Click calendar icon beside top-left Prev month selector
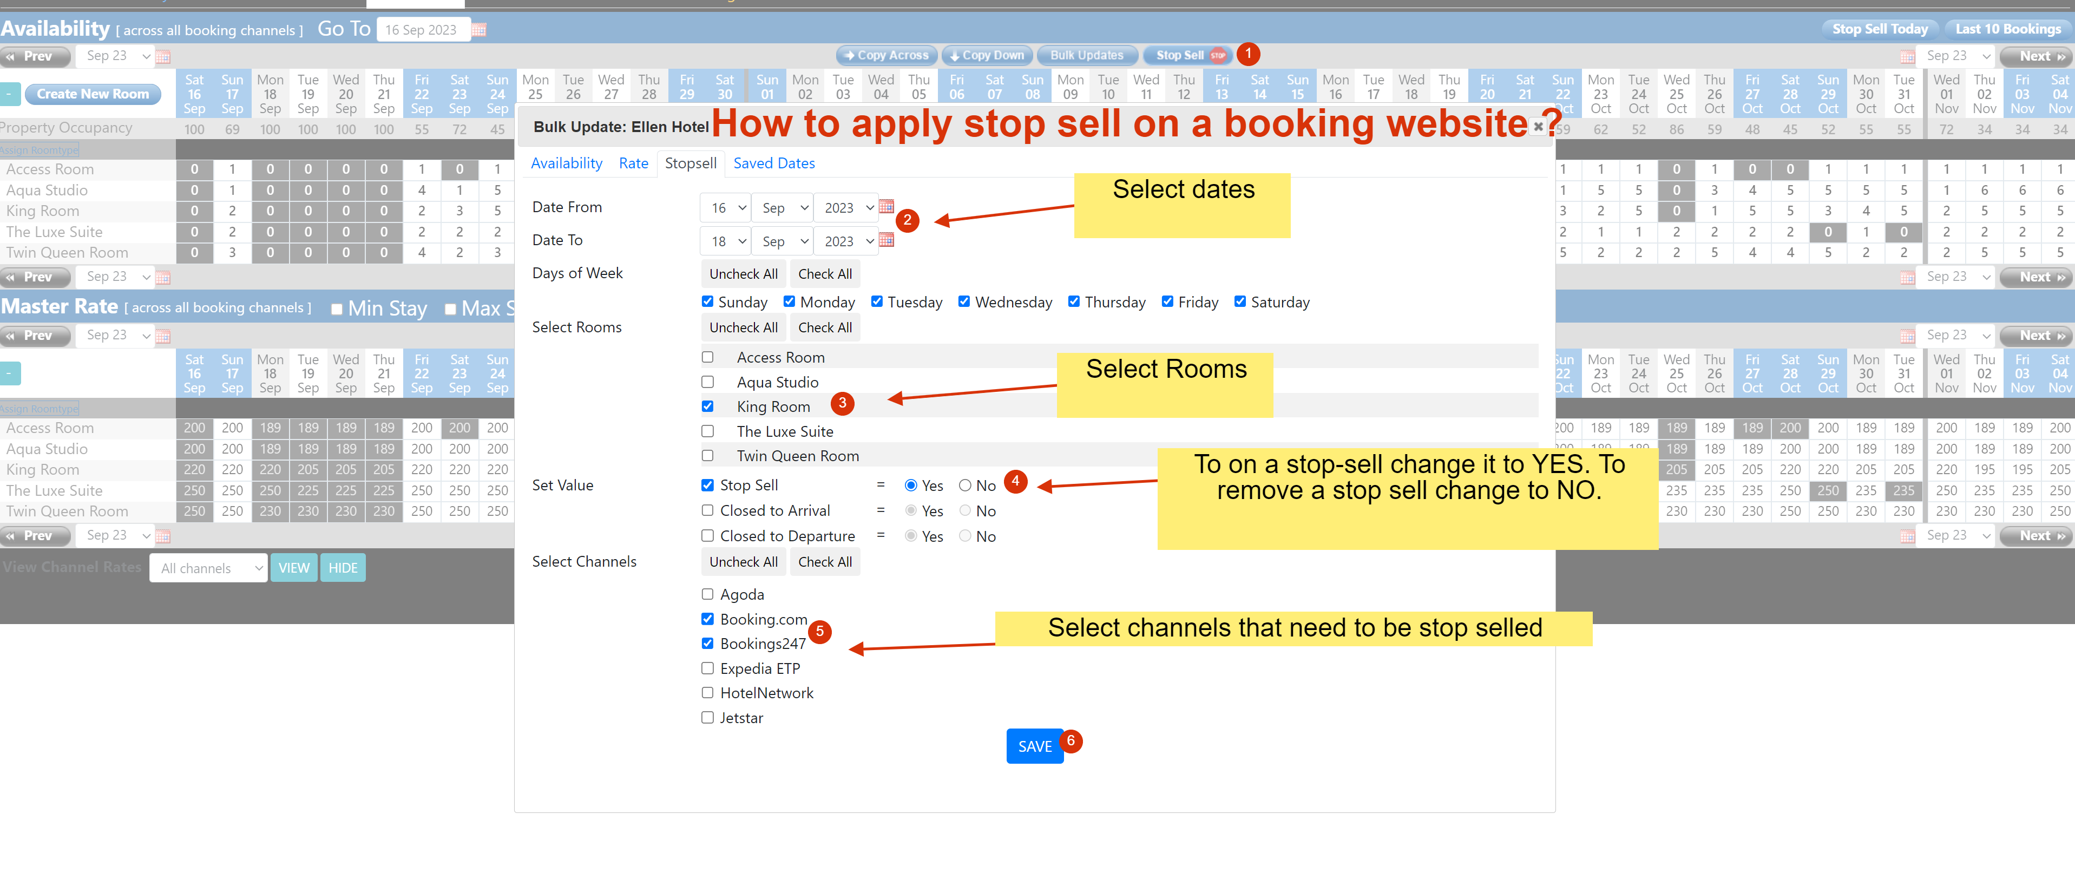This screenshot has width=2075, height=879. 163,56
